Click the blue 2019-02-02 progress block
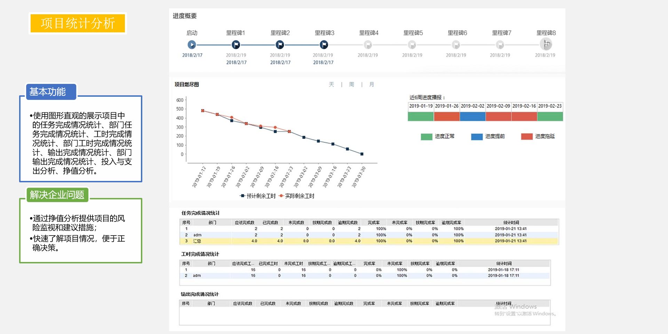Image resolution: width=668 pixels, height=334 pixels. click(x=472, y=117)
